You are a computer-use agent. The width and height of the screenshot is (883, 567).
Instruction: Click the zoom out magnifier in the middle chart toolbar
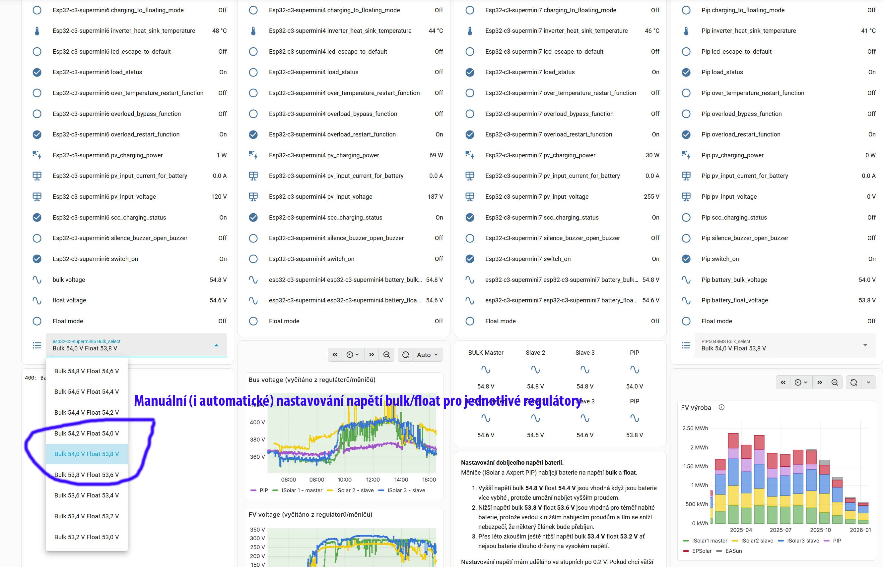click(386, 355)
